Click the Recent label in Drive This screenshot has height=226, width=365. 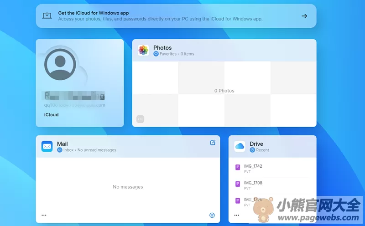pyautogui.click(x=263, y=150)
